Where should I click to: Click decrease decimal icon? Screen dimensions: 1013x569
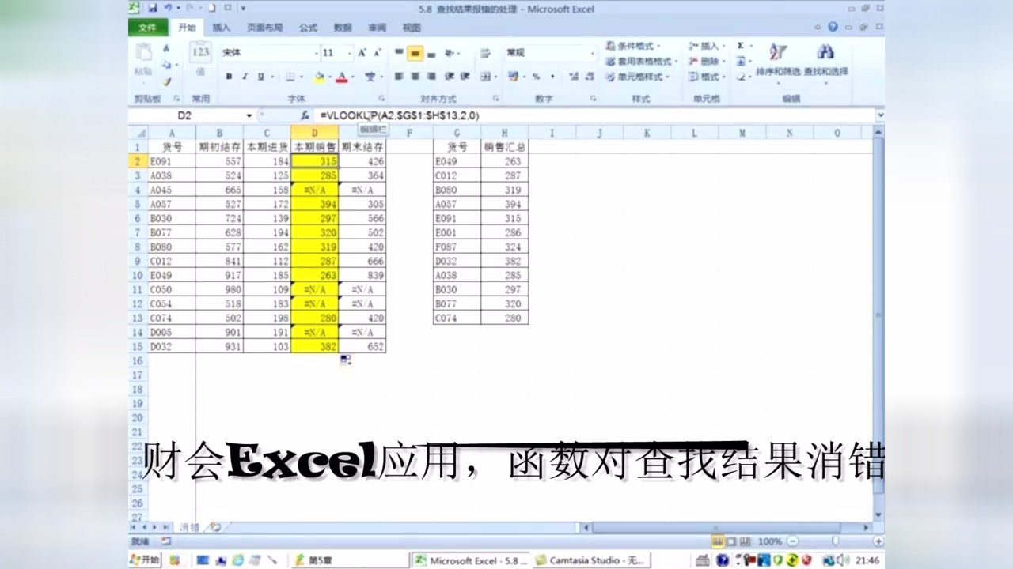pyautogui.click(x=590, y=77)
